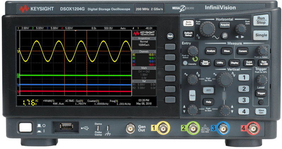Image resolution: width=282 pixels, height=149 pixels.
Task: Tap the white power button on the front
Action: [x=25, y=128]
